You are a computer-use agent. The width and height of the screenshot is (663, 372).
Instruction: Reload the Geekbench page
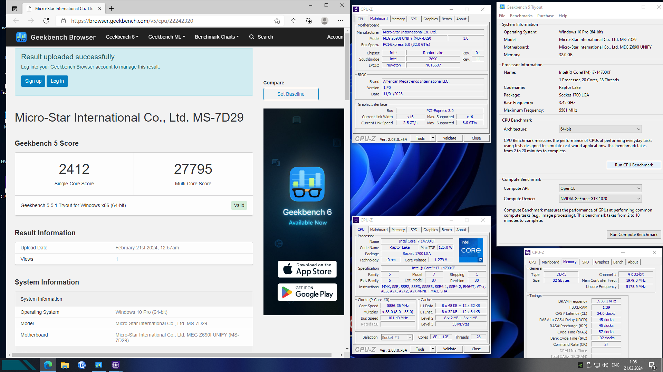(46, 21)
